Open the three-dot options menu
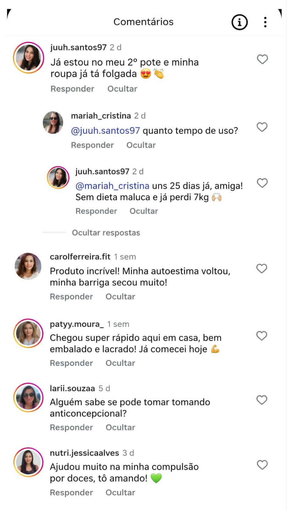 [265, 22]
